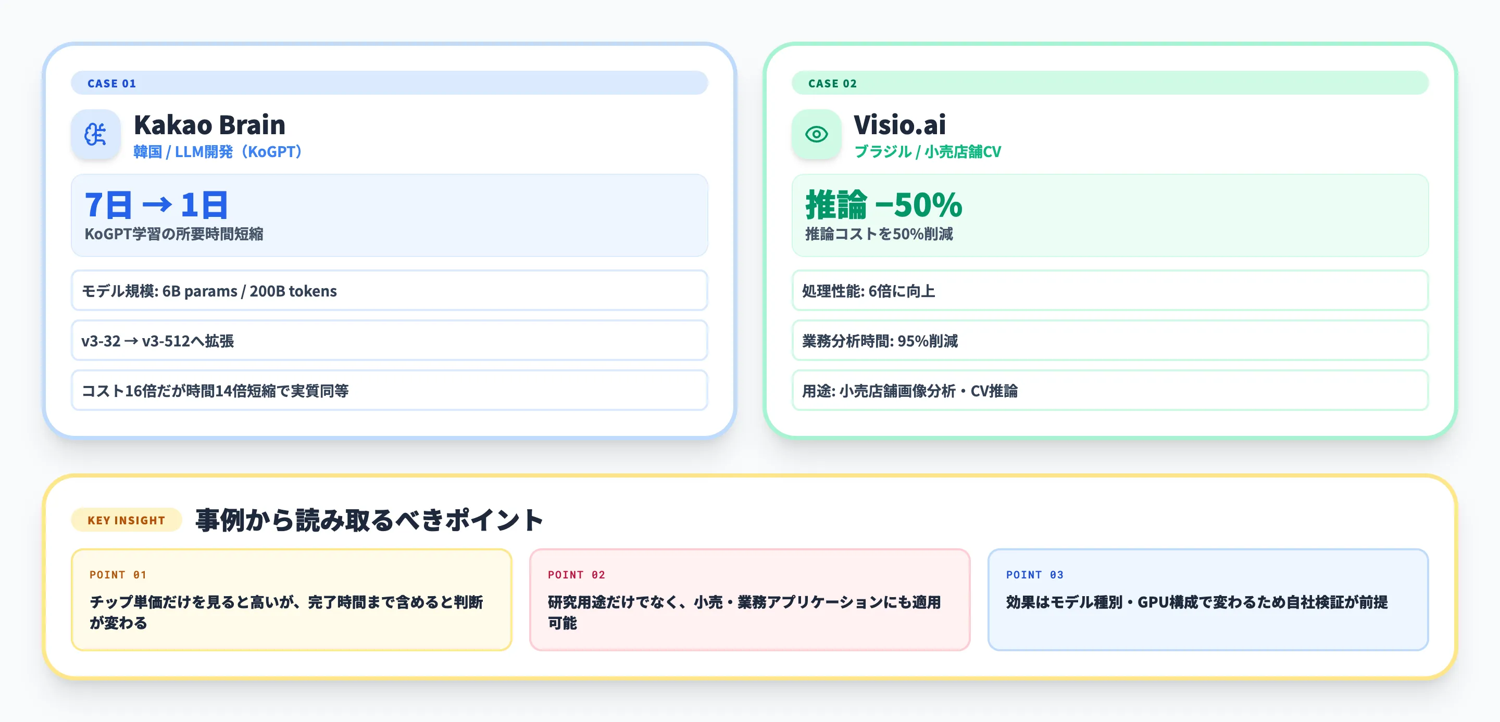Click the Kakao Brain title link

pyautogui.click(x=209, y=123)
